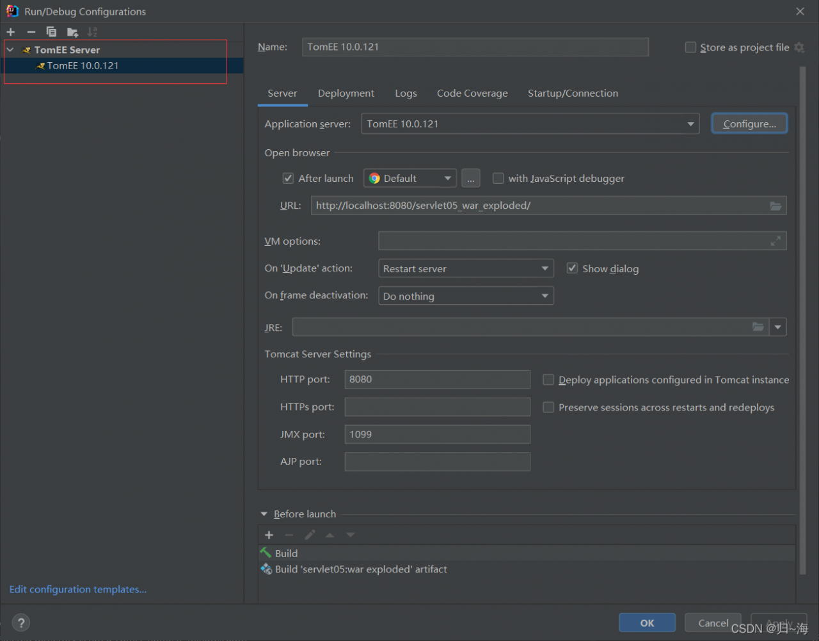Click the Add New Configuration plus icon
The height and width of the screenshot is (641, 819).
click(x=11, y=32)
